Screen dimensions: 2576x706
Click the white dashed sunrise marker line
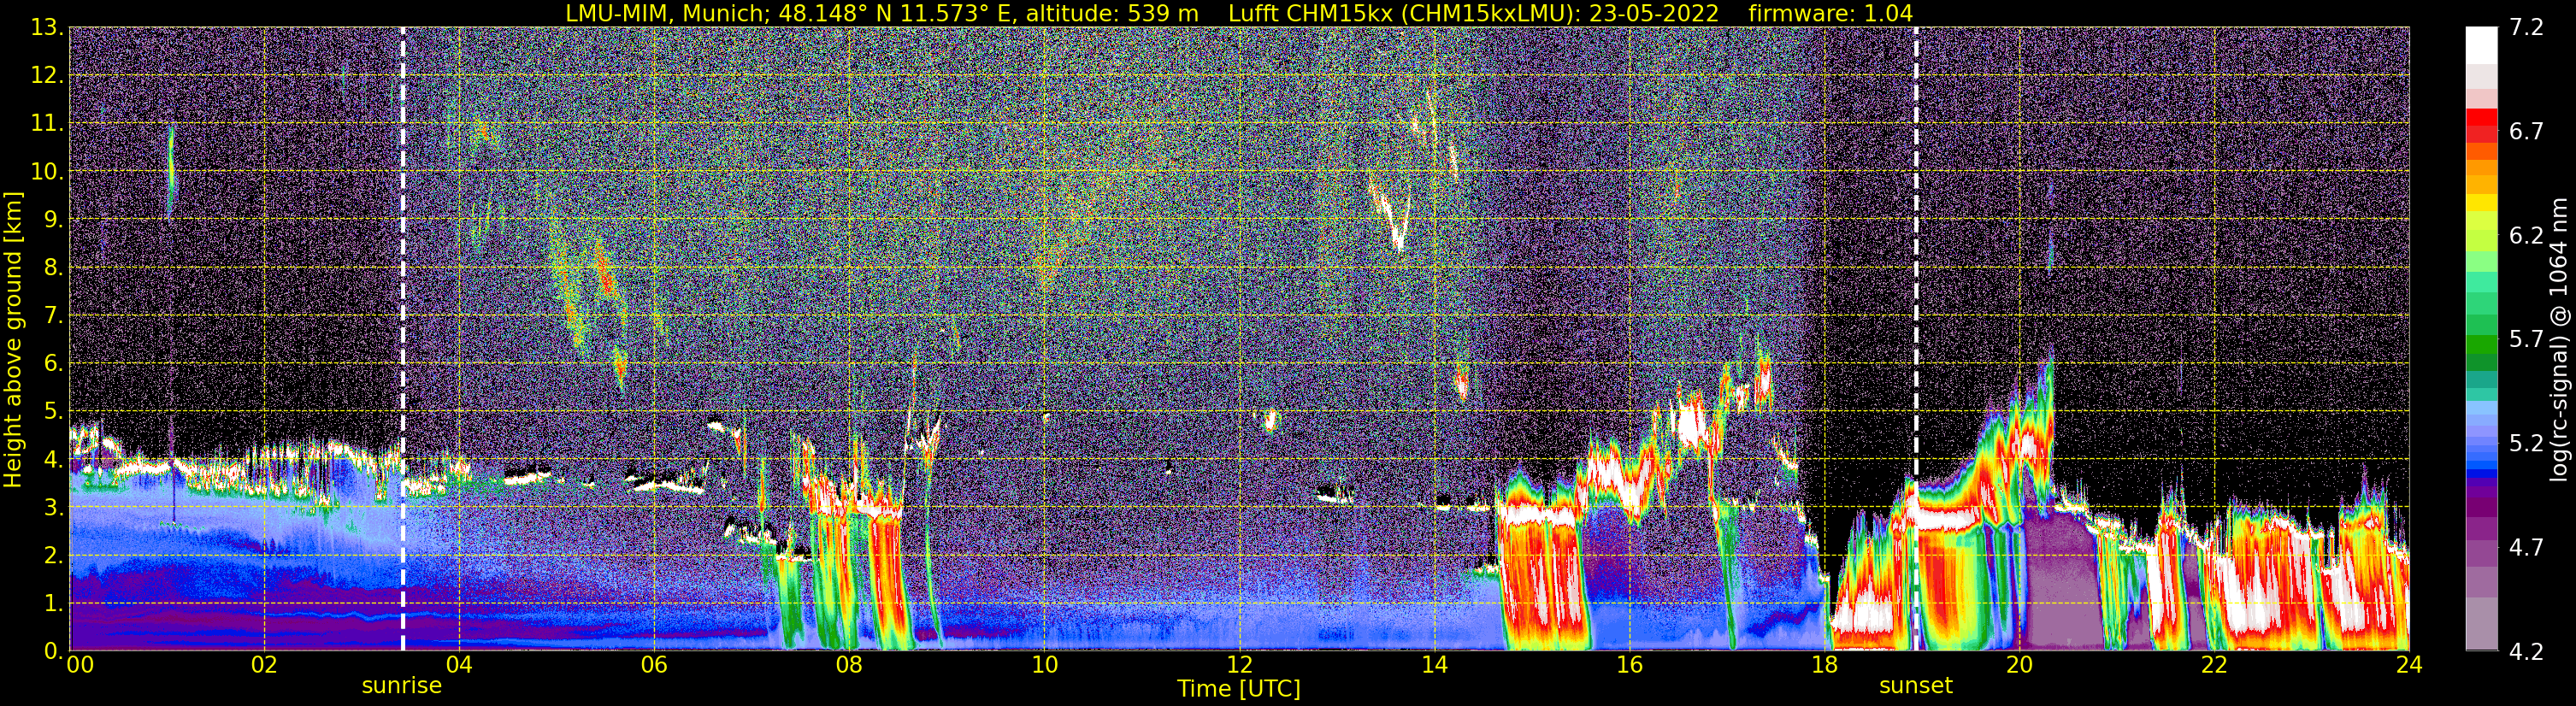(403, 339)
